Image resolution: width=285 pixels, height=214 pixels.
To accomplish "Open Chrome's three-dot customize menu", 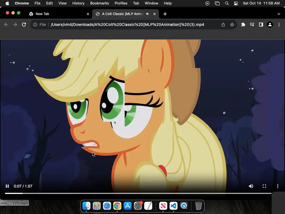I will point(279,25).
